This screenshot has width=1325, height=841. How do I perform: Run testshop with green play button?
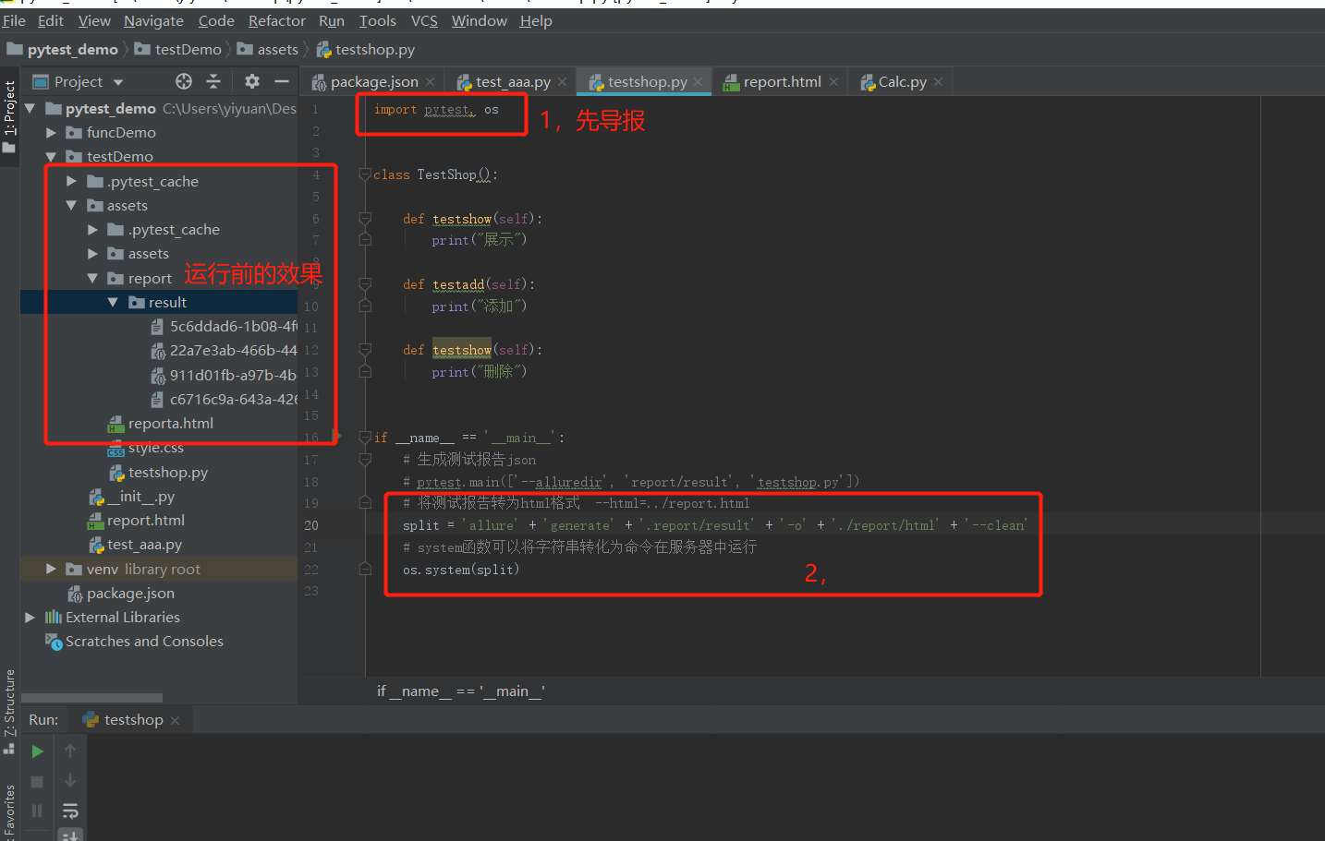[x=38, y=751]
